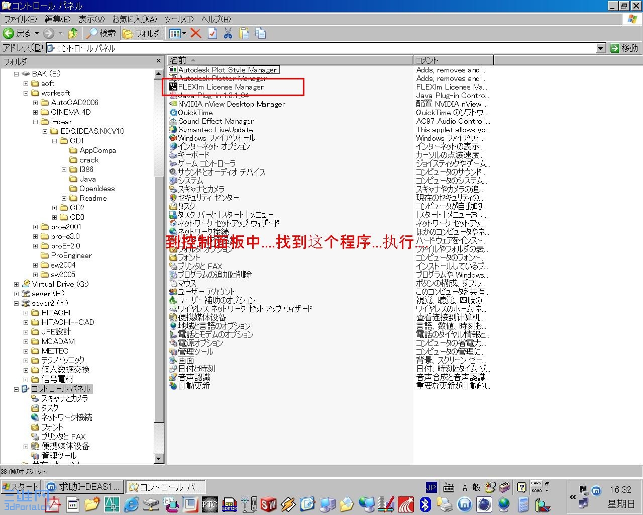
Task: Sort by the 名前 column header
Action: (x=290, y=60)
